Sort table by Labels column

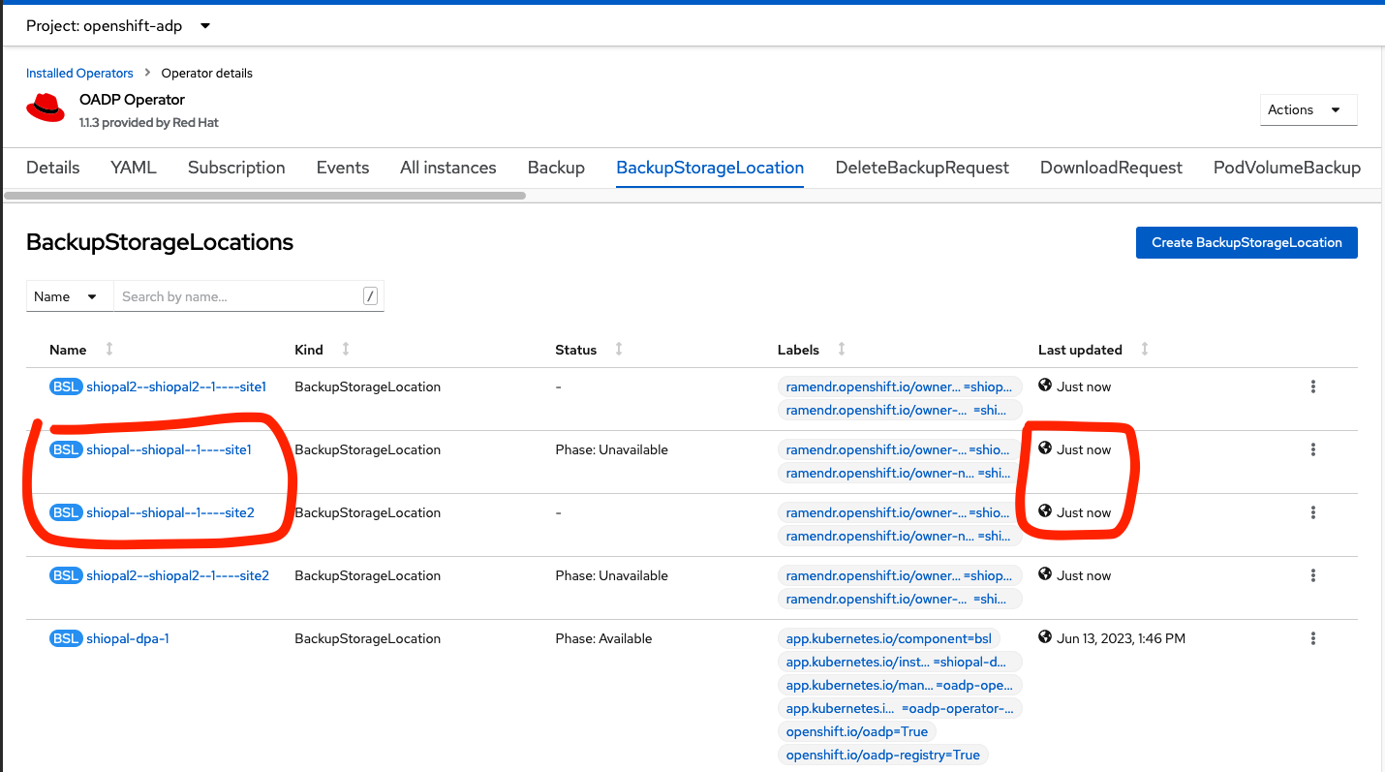point(842,349)
